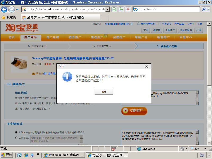Open the Windows 开始 Start button
212x159 pixels.
click(7, 155)
